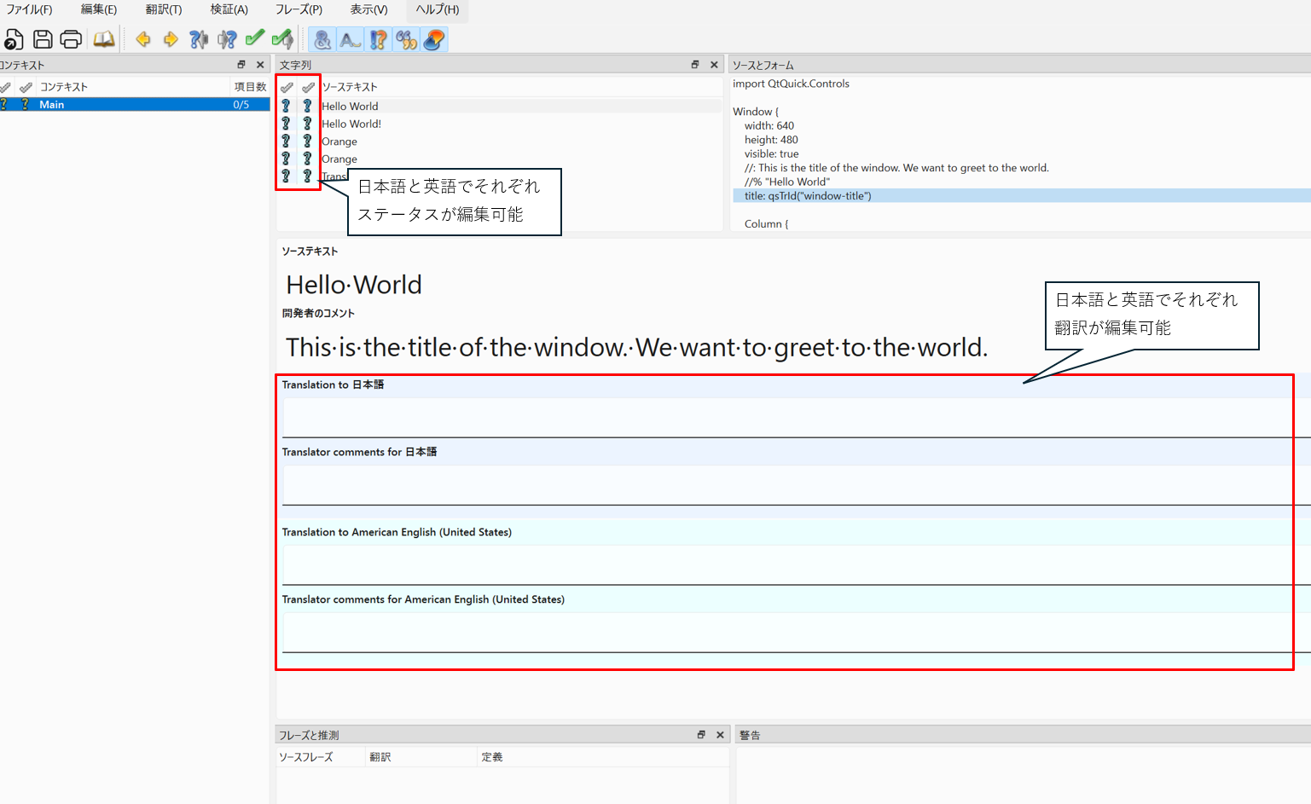The height and width of the screenshot is (804, 1311).
Task: Jump to previous unfinished translation icon
Action: pyautogui.click(x=199, y=39)
